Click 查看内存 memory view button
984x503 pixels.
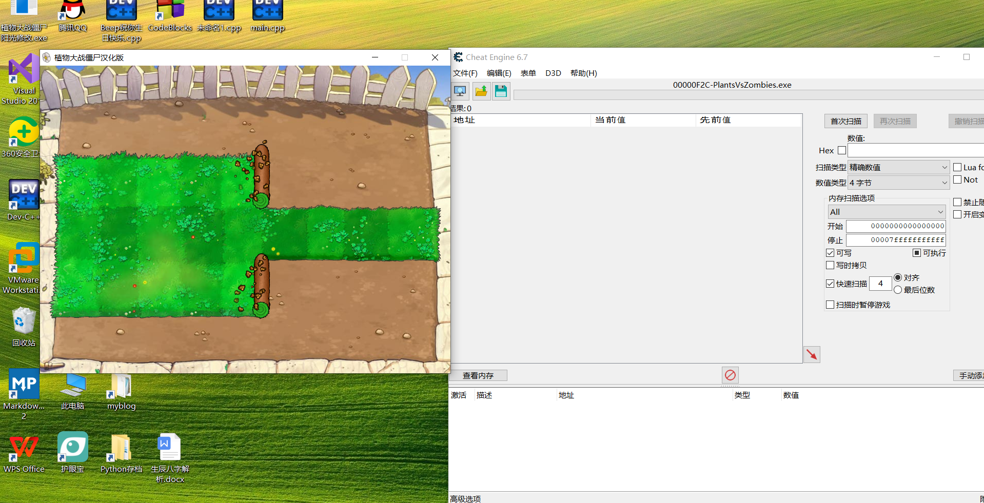coord(478,375)
